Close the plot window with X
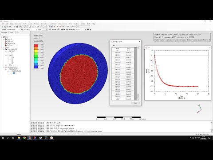The height and width of the screenshot is (160, 213). (x=209, y=48)
